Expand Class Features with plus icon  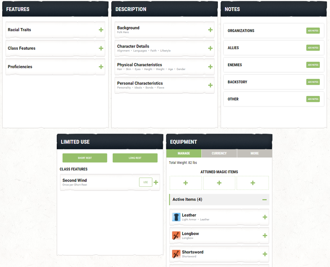pos(101,48)
